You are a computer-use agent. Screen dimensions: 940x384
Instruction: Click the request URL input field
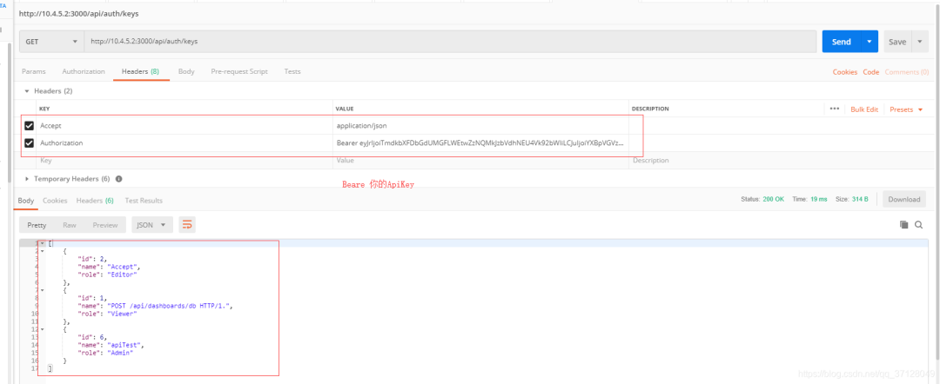(450, 42)
